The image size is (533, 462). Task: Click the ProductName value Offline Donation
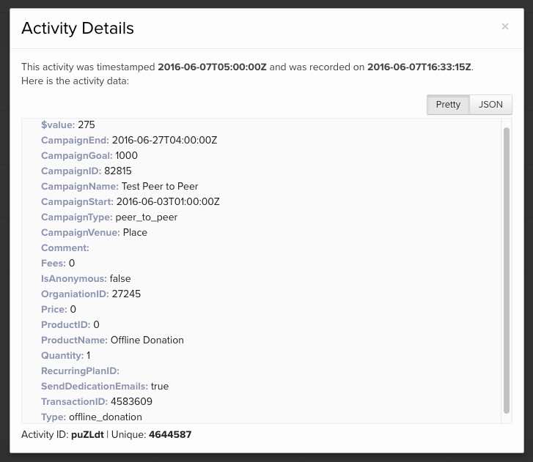[x=147, y=340]
